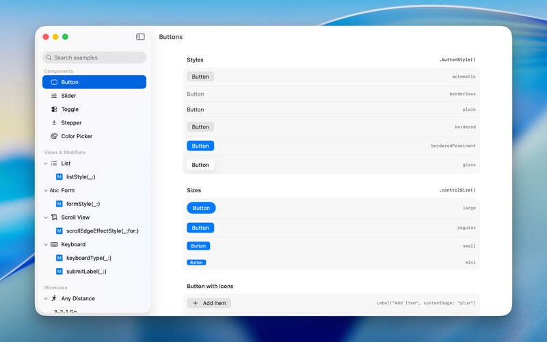Click the bordered style Button
Image resolution: width=547 pixels, height=342 pixels.
pyautogui.click(x=200, y=127)
